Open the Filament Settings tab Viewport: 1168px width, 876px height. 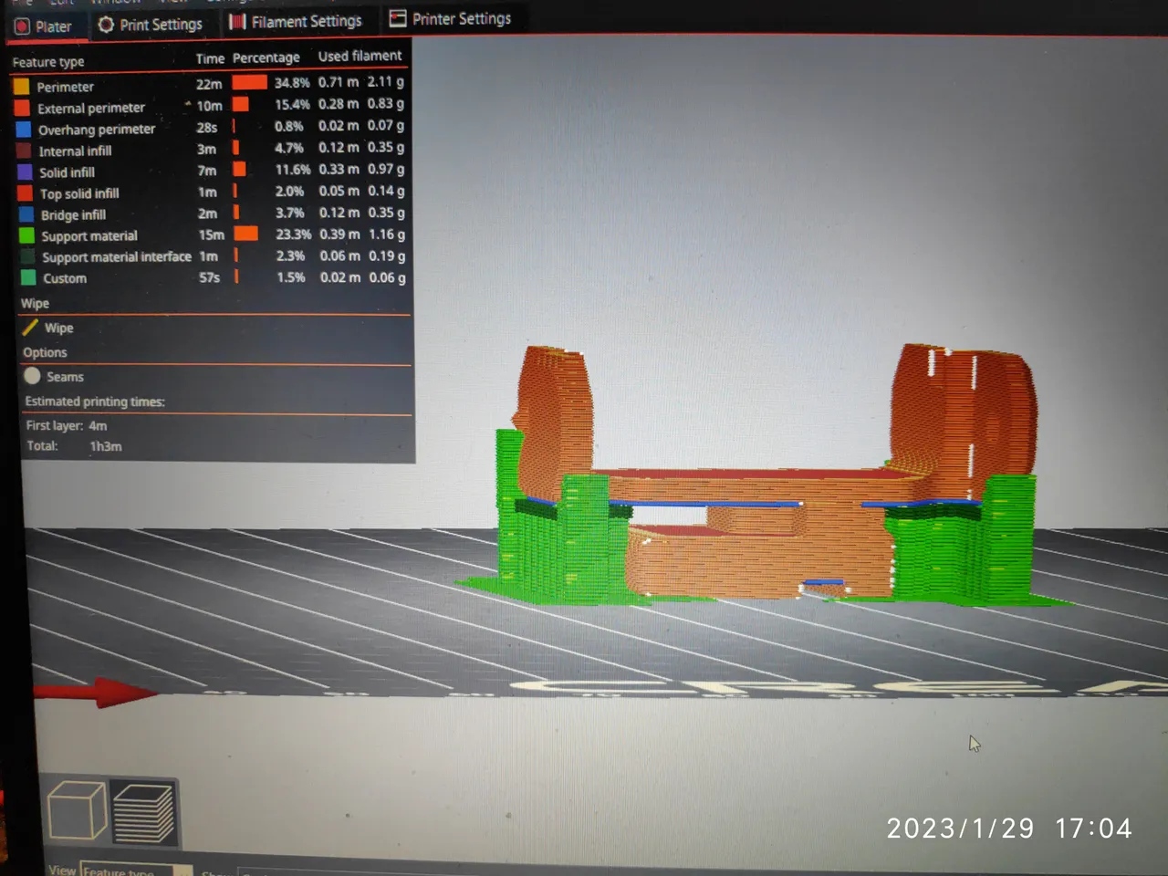[306, 21]
